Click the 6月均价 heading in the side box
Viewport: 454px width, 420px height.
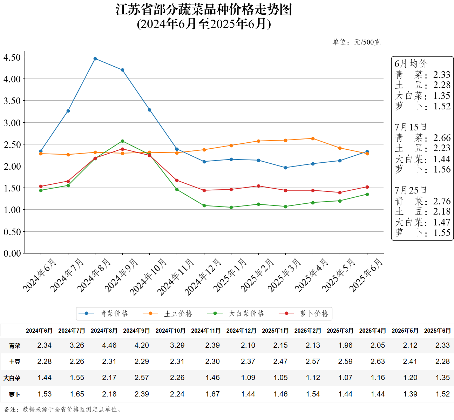click(x=411, y=63)
